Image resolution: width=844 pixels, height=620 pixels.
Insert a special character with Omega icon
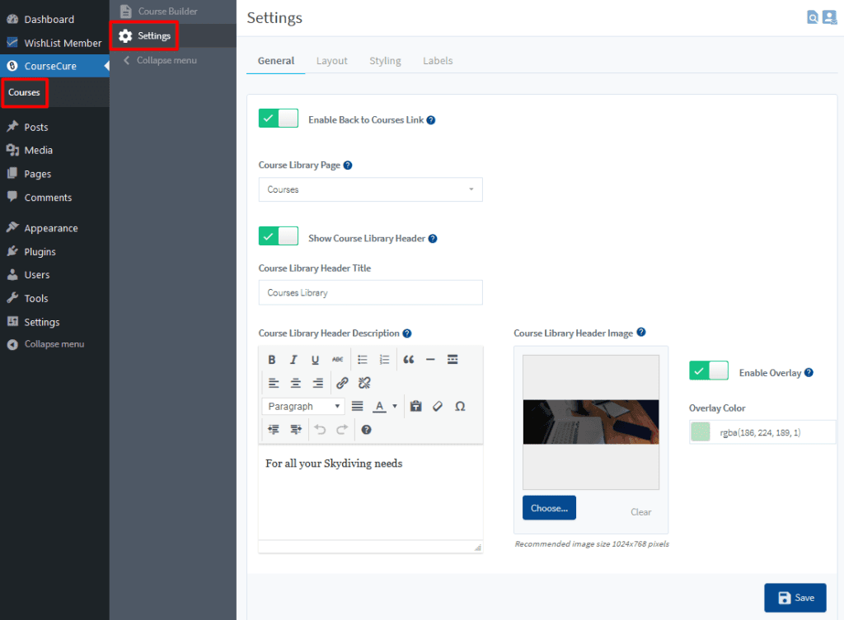(460, 406)
